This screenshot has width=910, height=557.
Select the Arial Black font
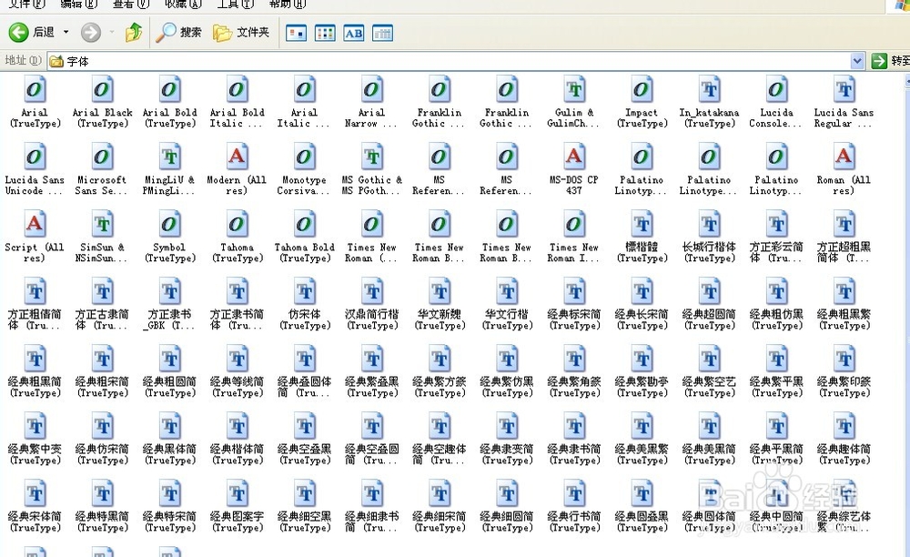click(102, 102)
